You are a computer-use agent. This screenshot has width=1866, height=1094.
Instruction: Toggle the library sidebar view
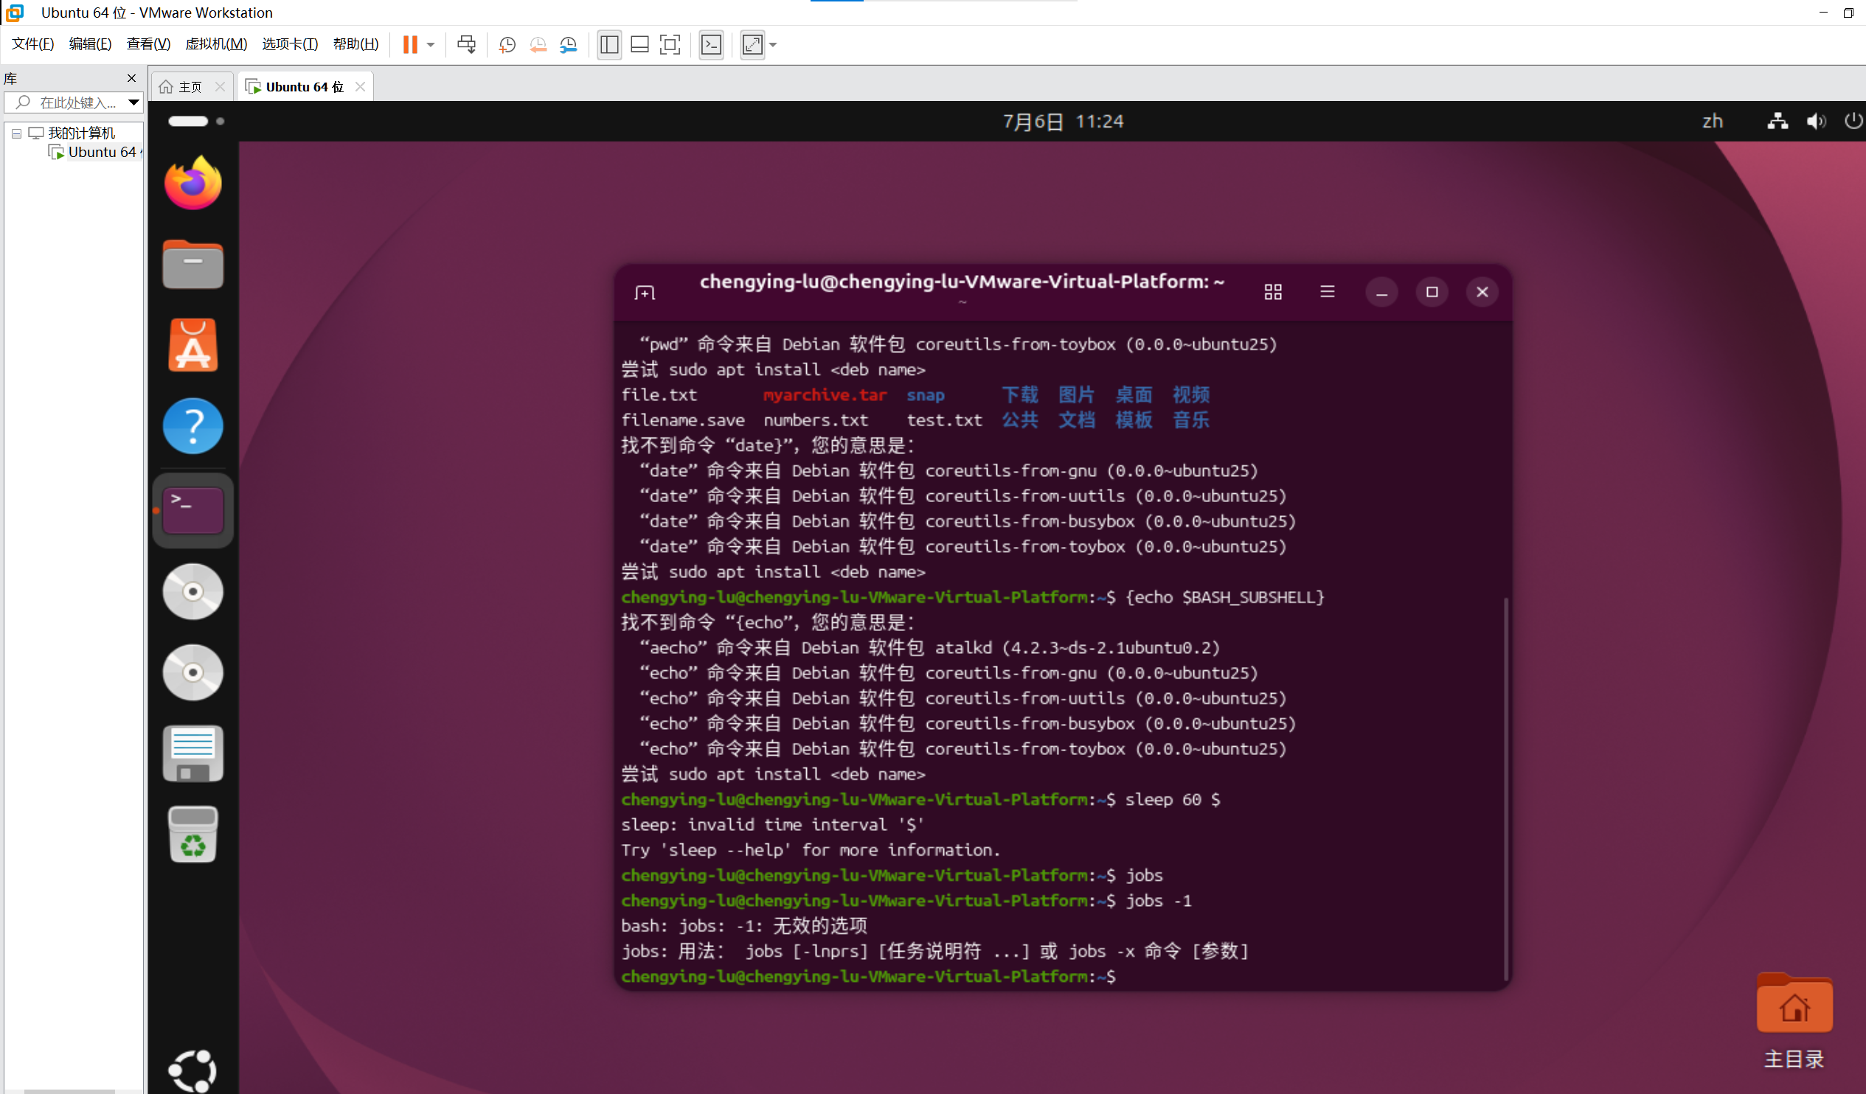(609, 44)
